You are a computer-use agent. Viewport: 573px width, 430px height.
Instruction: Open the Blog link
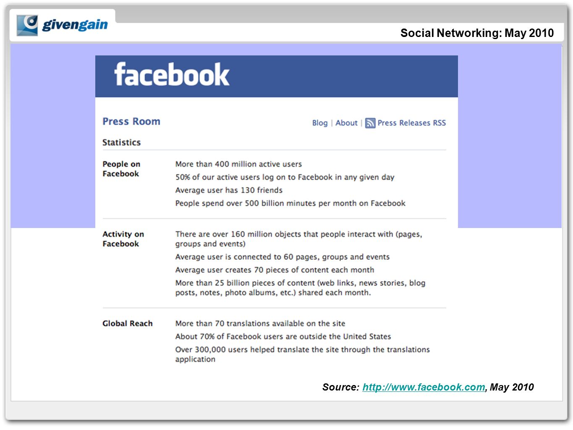click(320, 123)
